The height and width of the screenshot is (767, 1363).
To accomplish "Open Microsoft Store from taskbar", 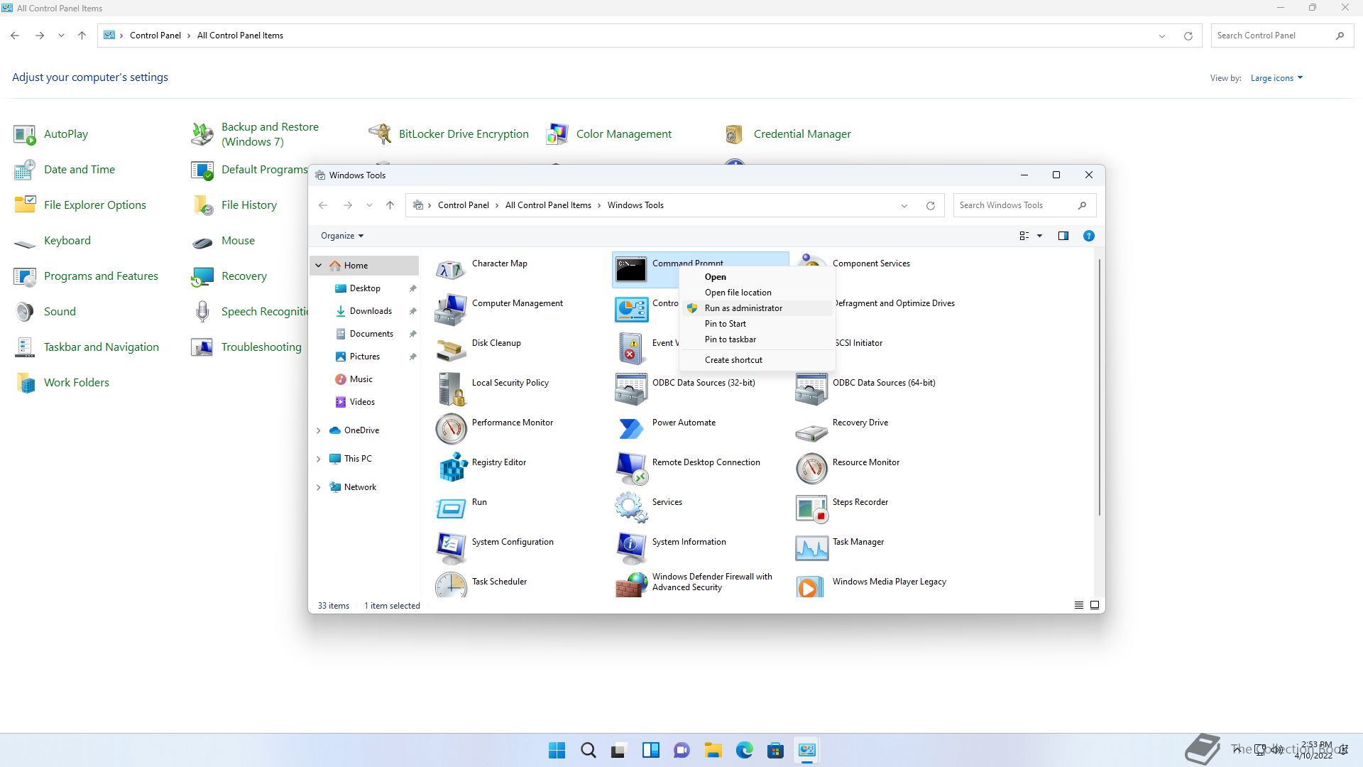I will (775, 750).
